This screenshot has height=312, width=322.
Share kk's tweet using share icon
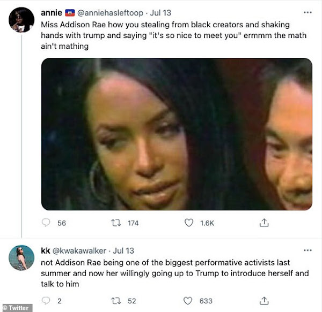pyautogui.click(x=264, y=301)
